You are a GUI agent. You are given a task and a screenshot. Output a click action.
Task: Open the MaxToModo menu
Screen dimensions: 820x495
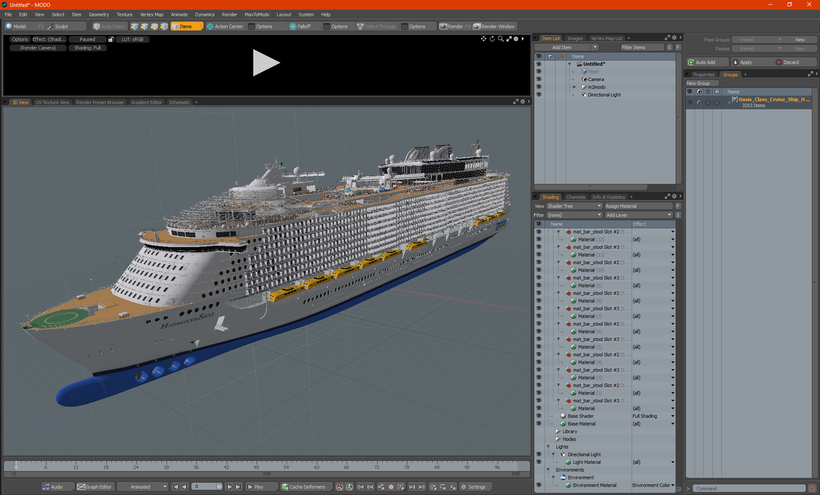[257, 15]
